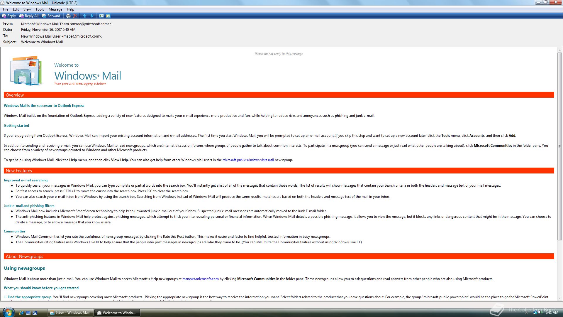Screen dimensions: 563x317
Task: Click 'Windows Mail is the successor to Outlook Express' heading
Action: point(44,106)
